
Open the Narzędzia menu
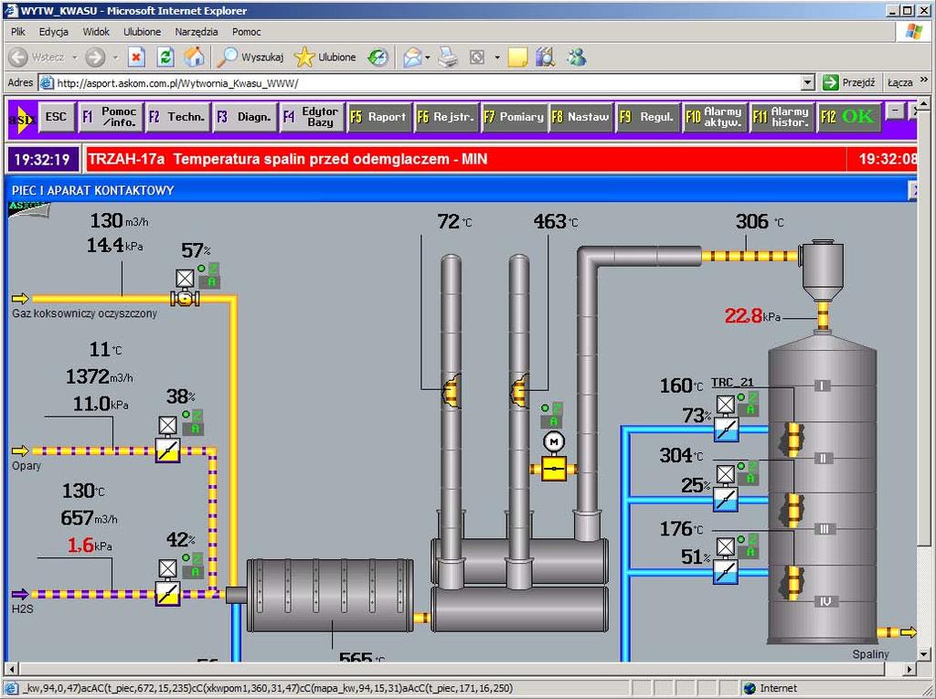(197, 32)
